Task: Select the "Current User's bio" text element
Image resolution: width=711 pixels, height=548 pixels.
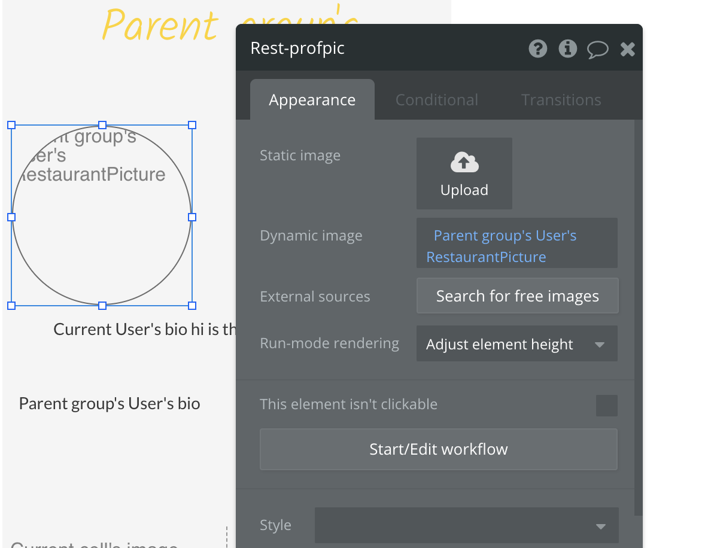Action: 144,329
